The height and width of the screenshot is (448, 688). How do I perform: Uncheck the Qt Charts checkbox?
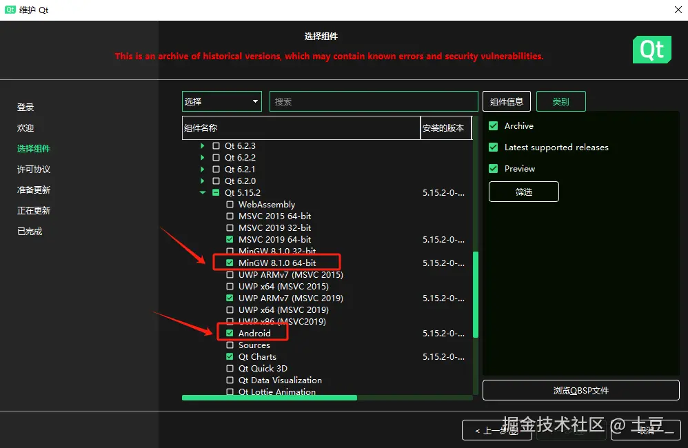click(230, 357)
